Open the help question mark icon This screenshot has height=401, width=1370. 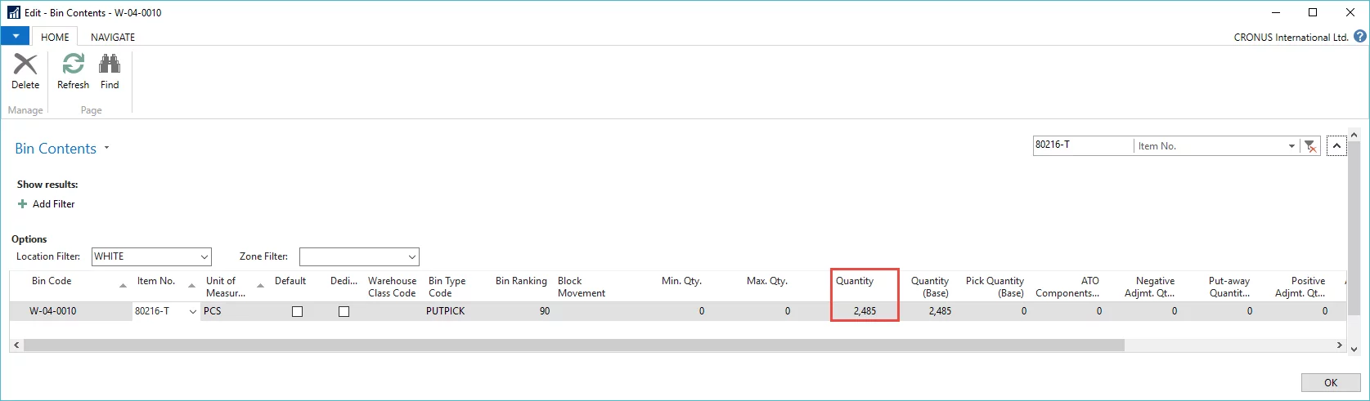point(1360,37)
